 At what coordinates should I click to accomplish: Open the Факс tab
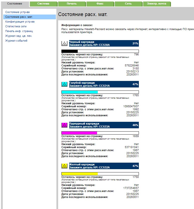coord(100,4)
